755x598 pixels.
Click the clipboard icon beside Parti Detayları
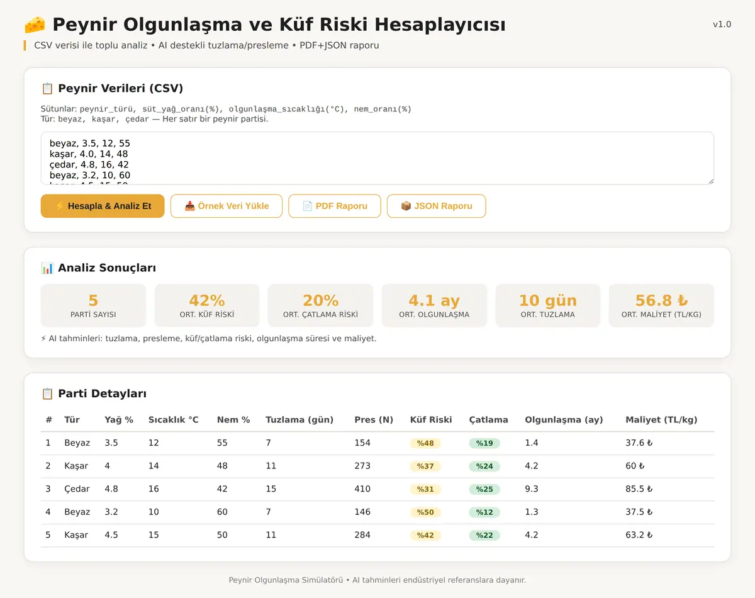(x=47, y=393)
